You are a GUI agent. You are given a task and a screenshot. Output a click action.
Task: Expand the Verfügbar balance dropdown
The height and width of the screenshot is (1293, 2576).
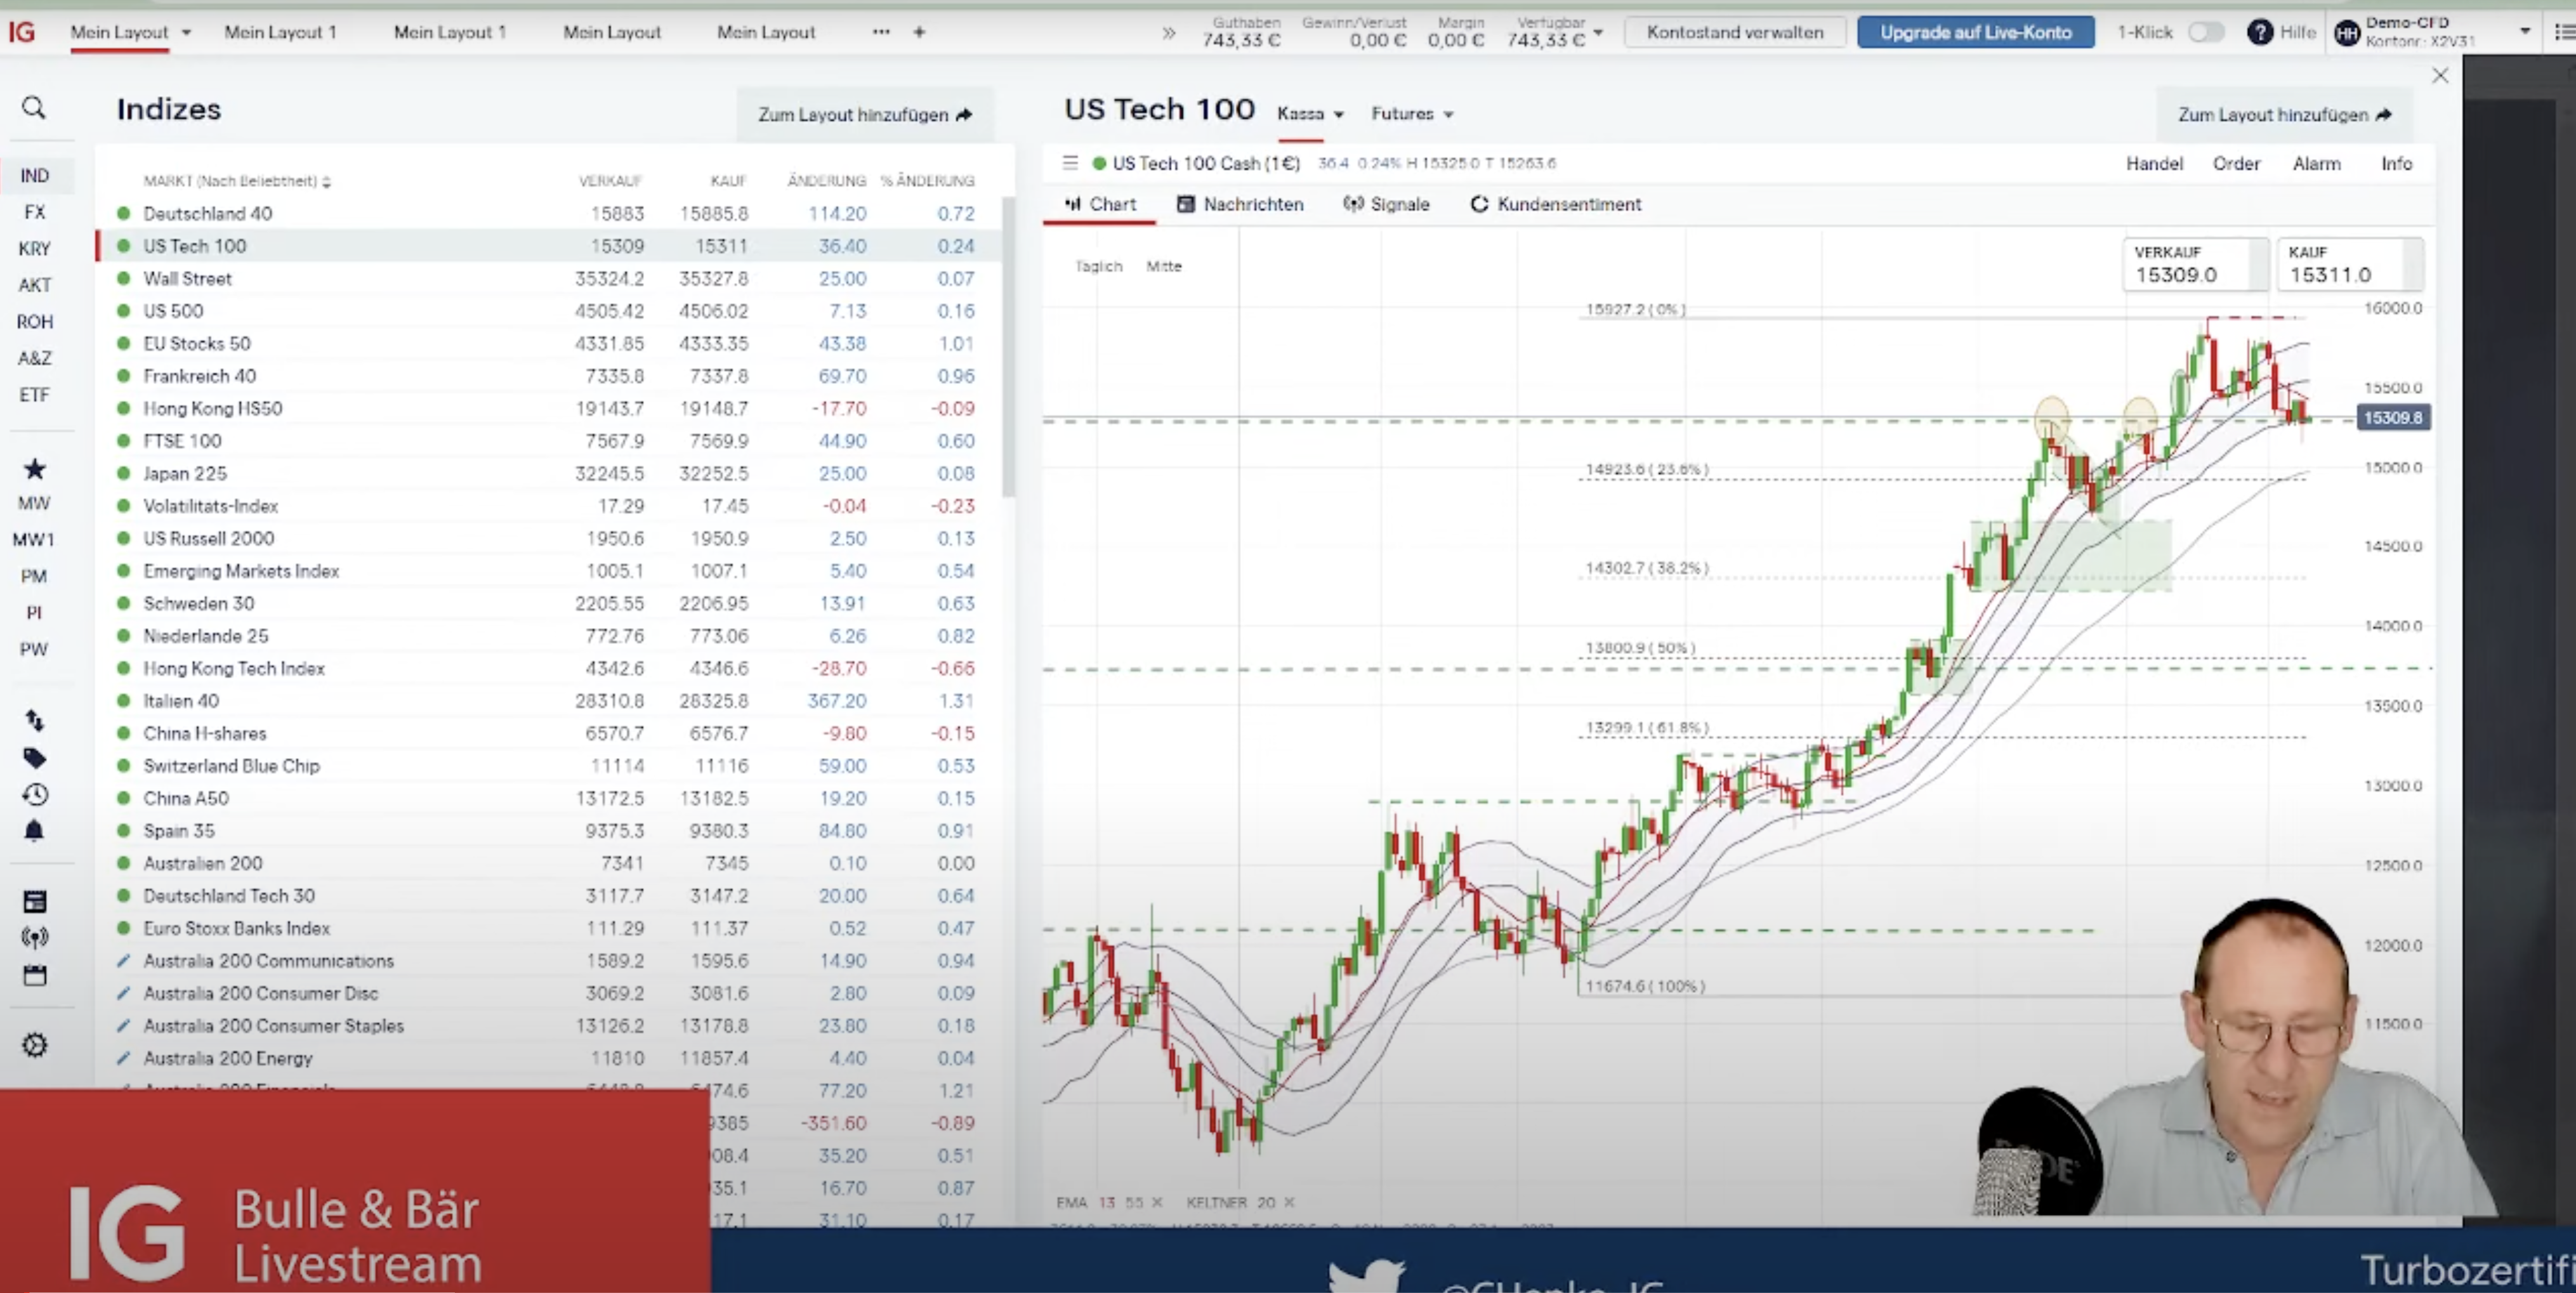(x=1598, y=33)
